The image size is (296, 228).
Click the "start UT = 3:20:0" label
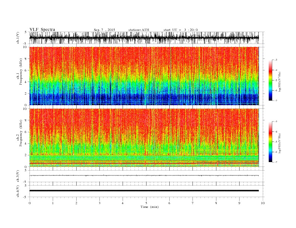(181, 30)
